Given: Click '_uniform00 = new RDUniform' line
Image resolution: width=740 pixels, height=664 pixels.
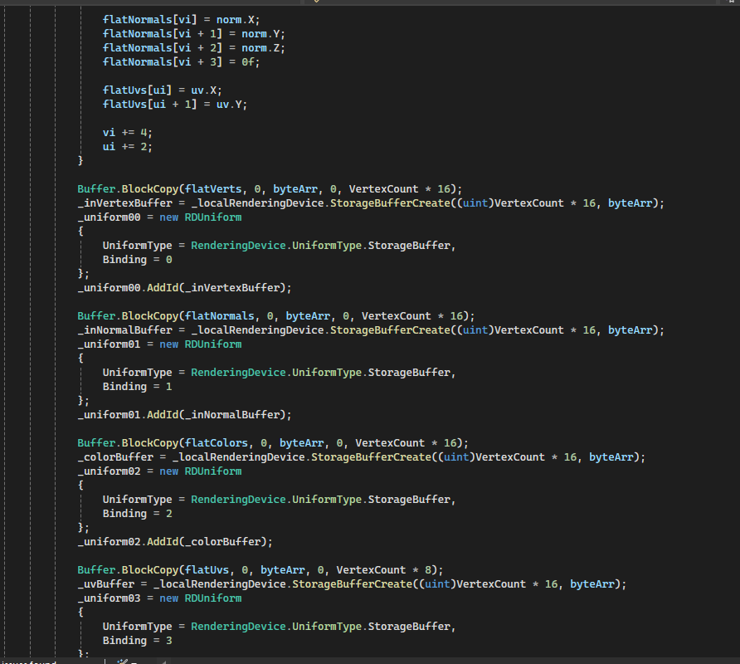Looking at the screenshot, I should (159, 217).
